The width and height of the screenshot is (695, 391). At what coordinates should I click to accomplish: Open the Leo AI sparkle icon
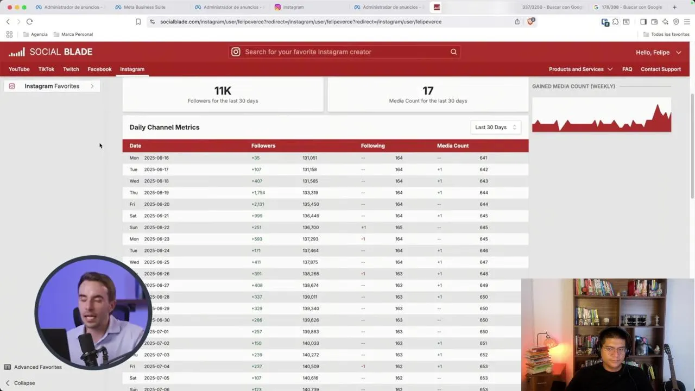665,22
